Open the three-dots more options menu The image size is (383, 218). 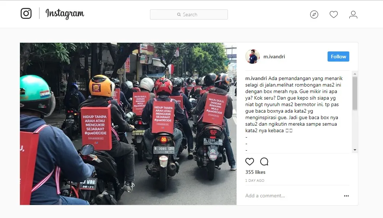pyautogui.click(x=346, y=196)
